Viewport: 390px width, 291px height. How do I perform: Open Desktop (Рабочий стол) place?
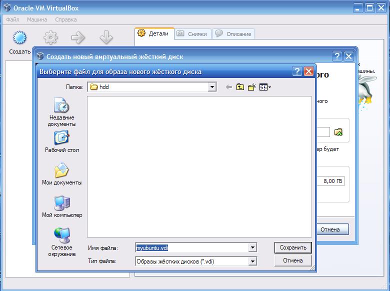(x=62, y=141)
